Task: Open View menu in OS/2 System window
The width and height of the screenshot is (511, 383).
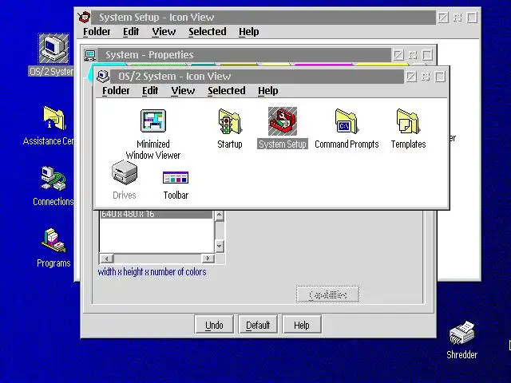Action: point(183,90)
